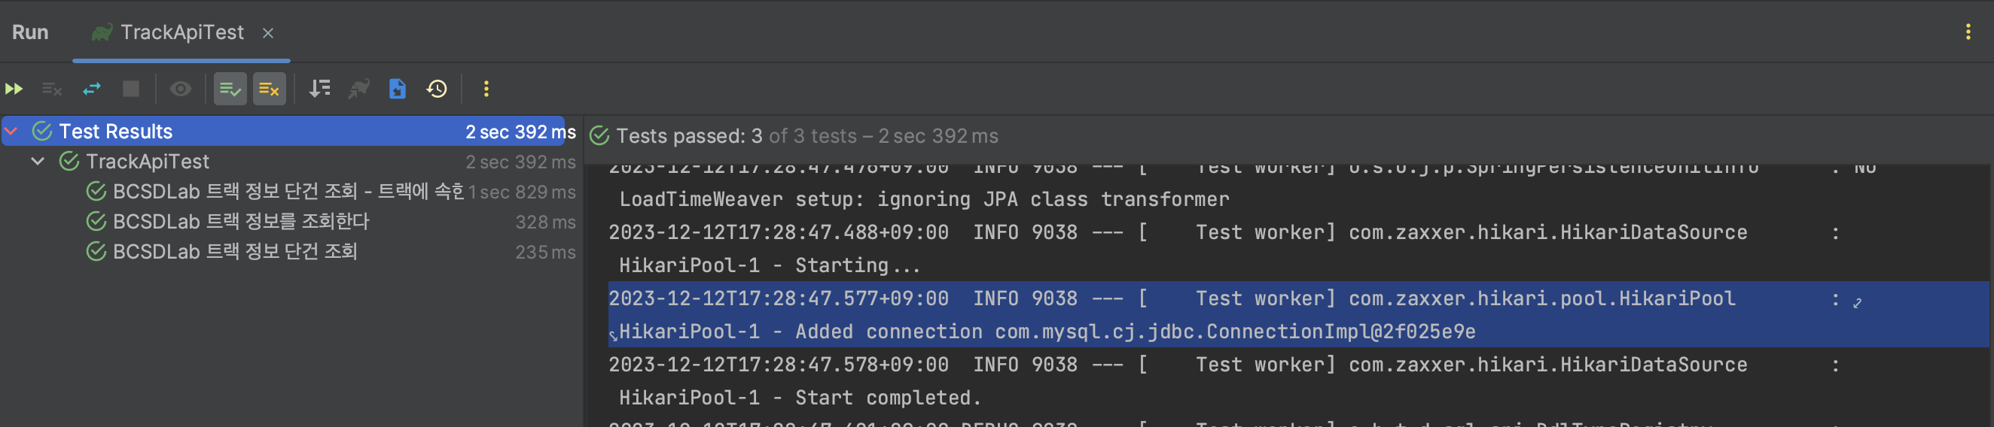Import tests from file icon
The height and width of the screenshot is (427, 1994).
[397, 89]
